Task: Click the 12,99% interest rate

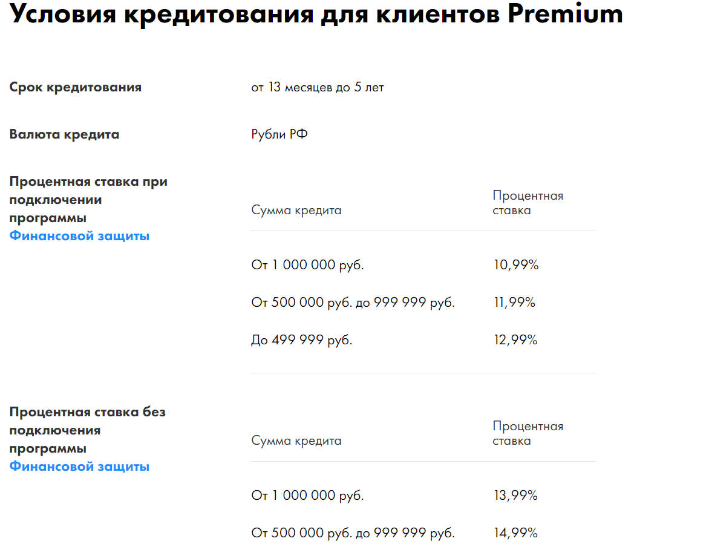Action: pos(516,340)
